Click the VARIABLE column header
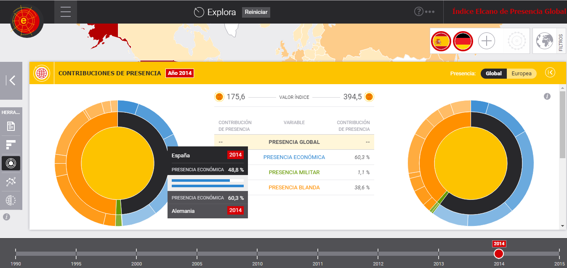 294,122
